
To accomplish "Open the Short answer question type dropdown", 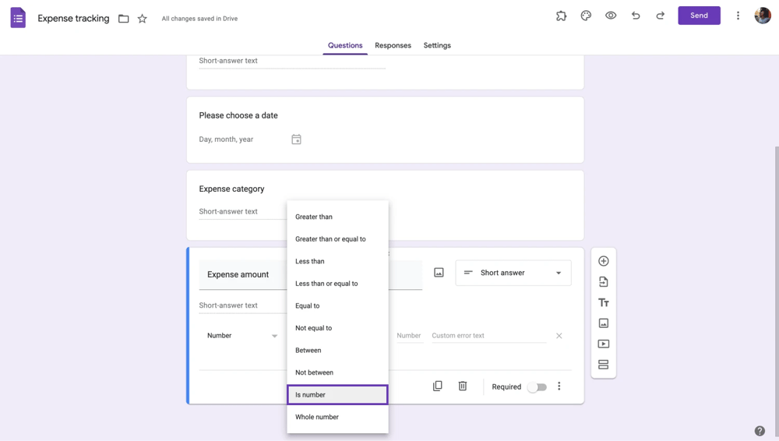I will (x=513, y=273).
